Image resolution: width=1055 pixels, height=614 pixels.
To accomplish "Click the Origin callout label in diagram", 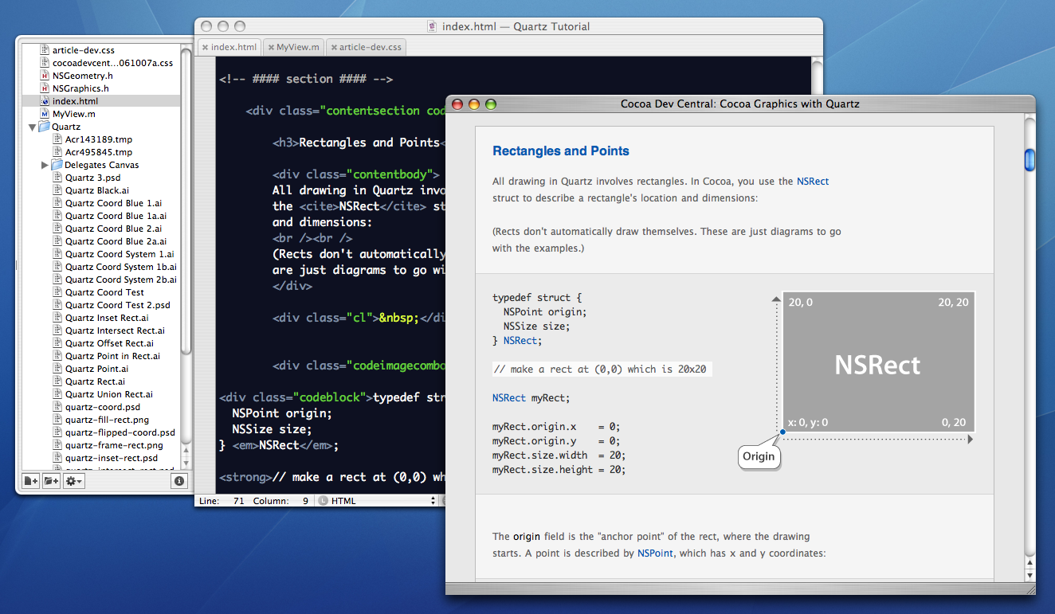I will (x=759, y=458).
